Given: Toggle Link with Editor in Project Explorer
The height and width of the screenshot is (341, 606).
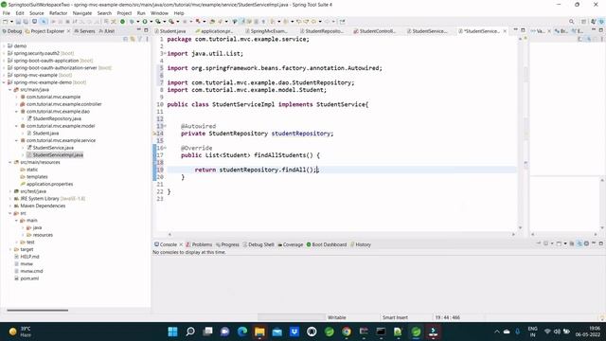Looking at the screenshot, I should (133, 39).
